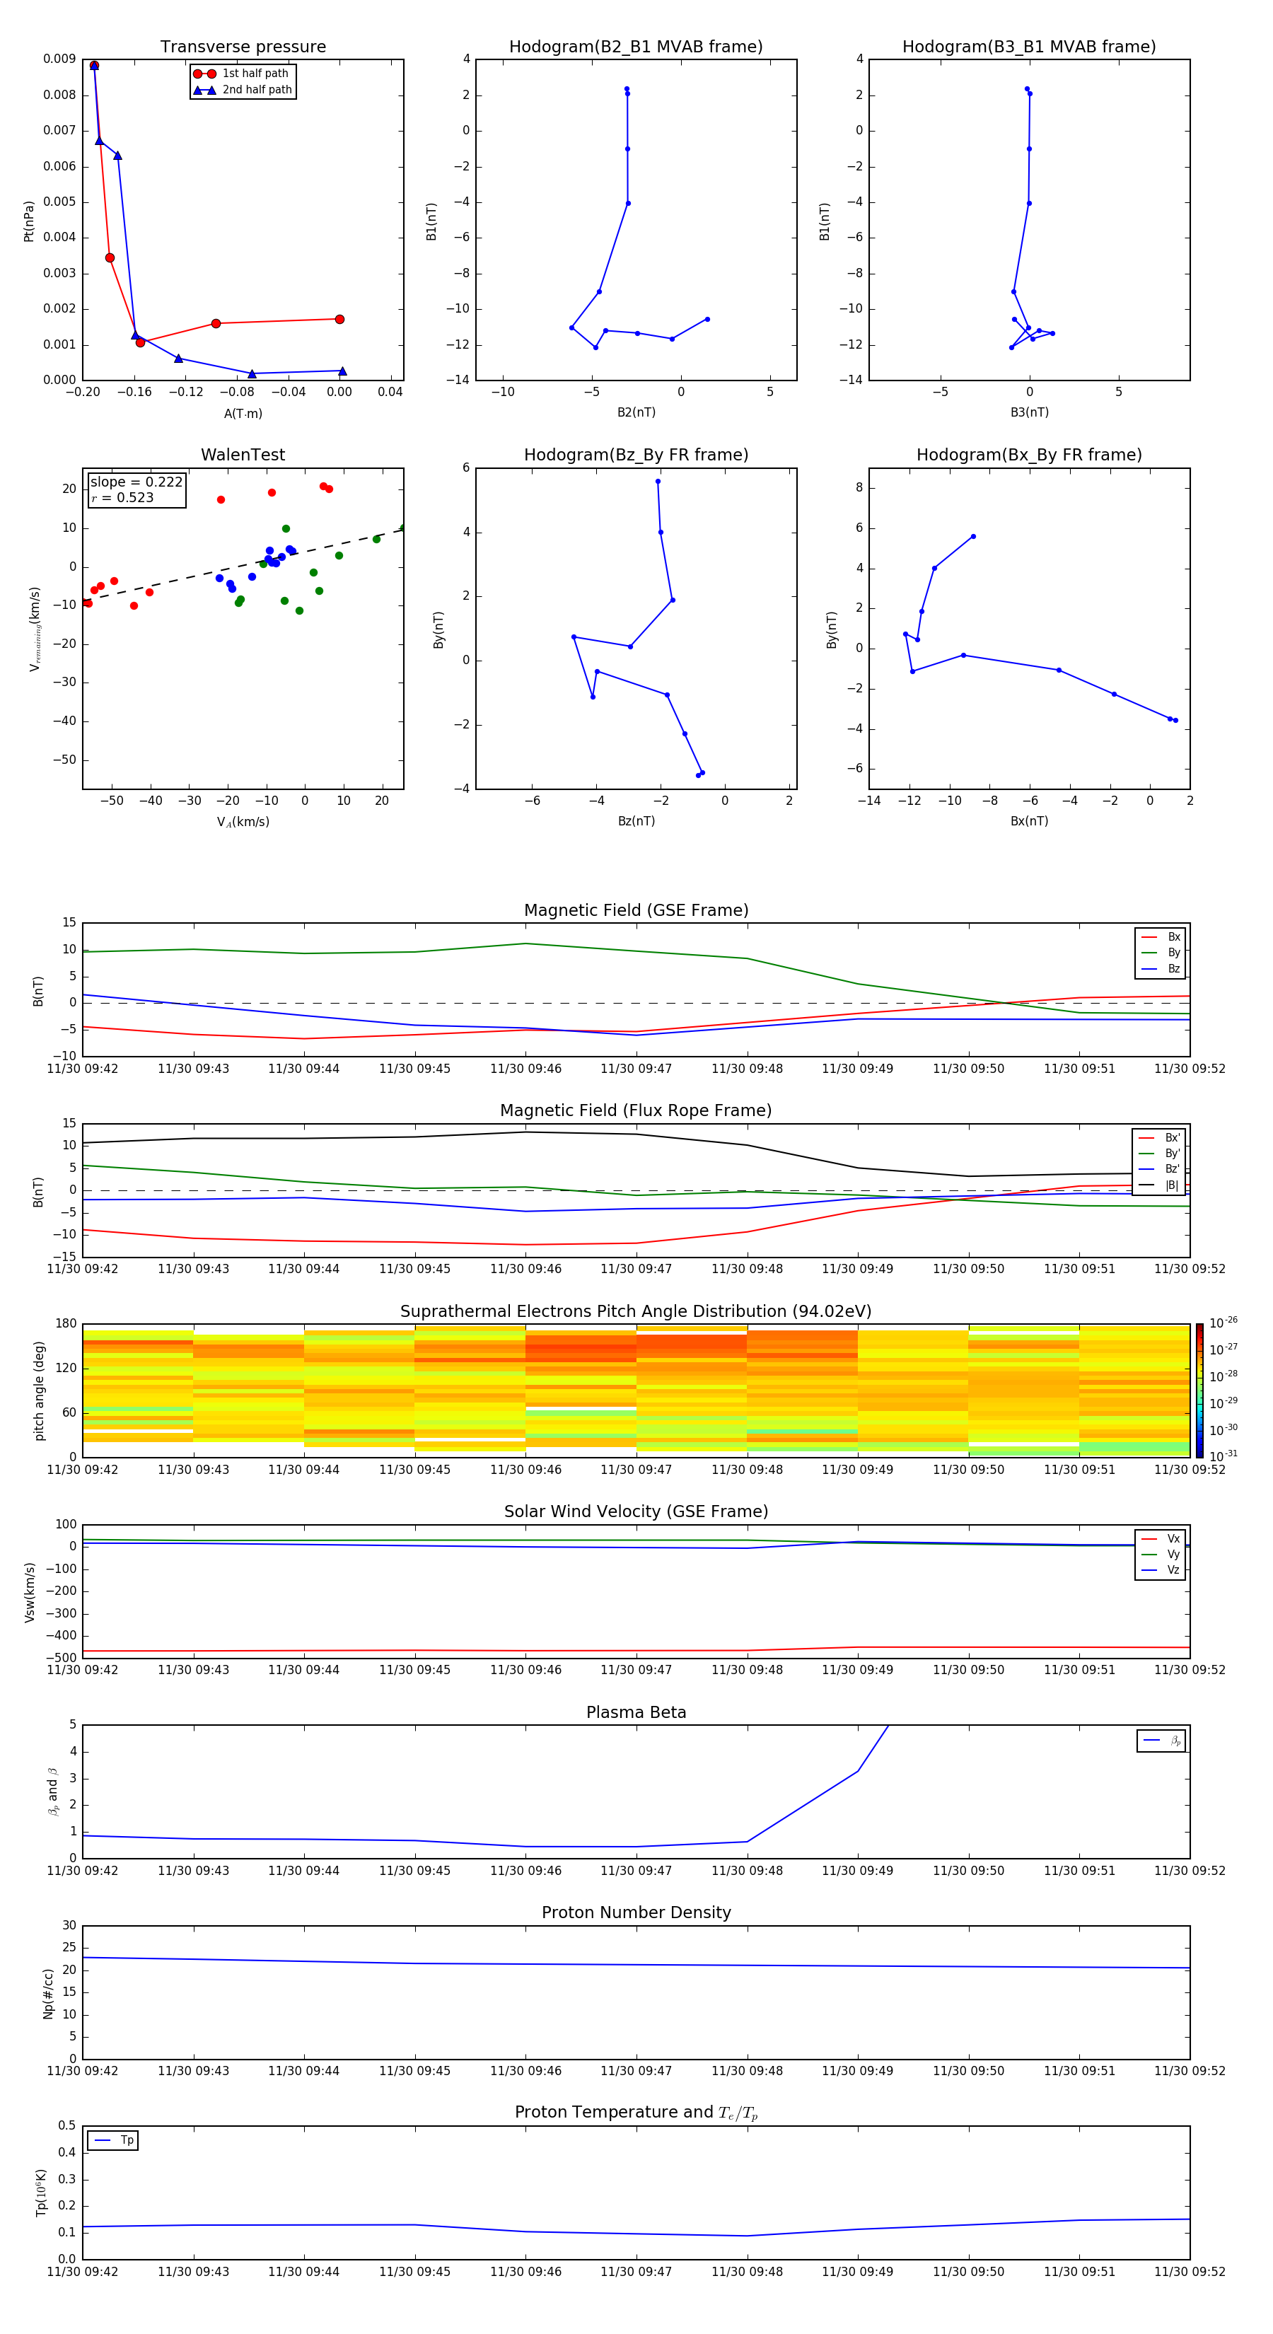Click the Walen test dashed fit line
The image size is (1273, 2334).
(x=243, y=564)
